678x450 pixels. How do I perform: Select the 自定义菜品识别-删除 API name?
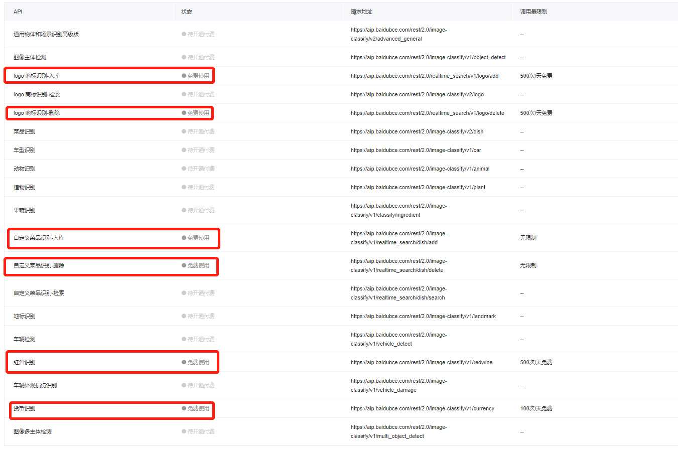coord(39,265)
